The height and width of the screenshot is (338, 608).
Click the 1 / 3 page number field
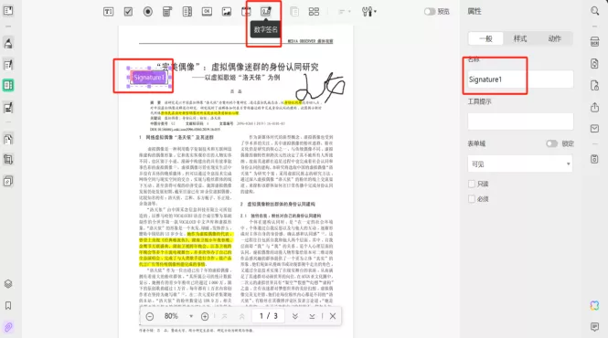pyautogui.click(x=268, y=316)
